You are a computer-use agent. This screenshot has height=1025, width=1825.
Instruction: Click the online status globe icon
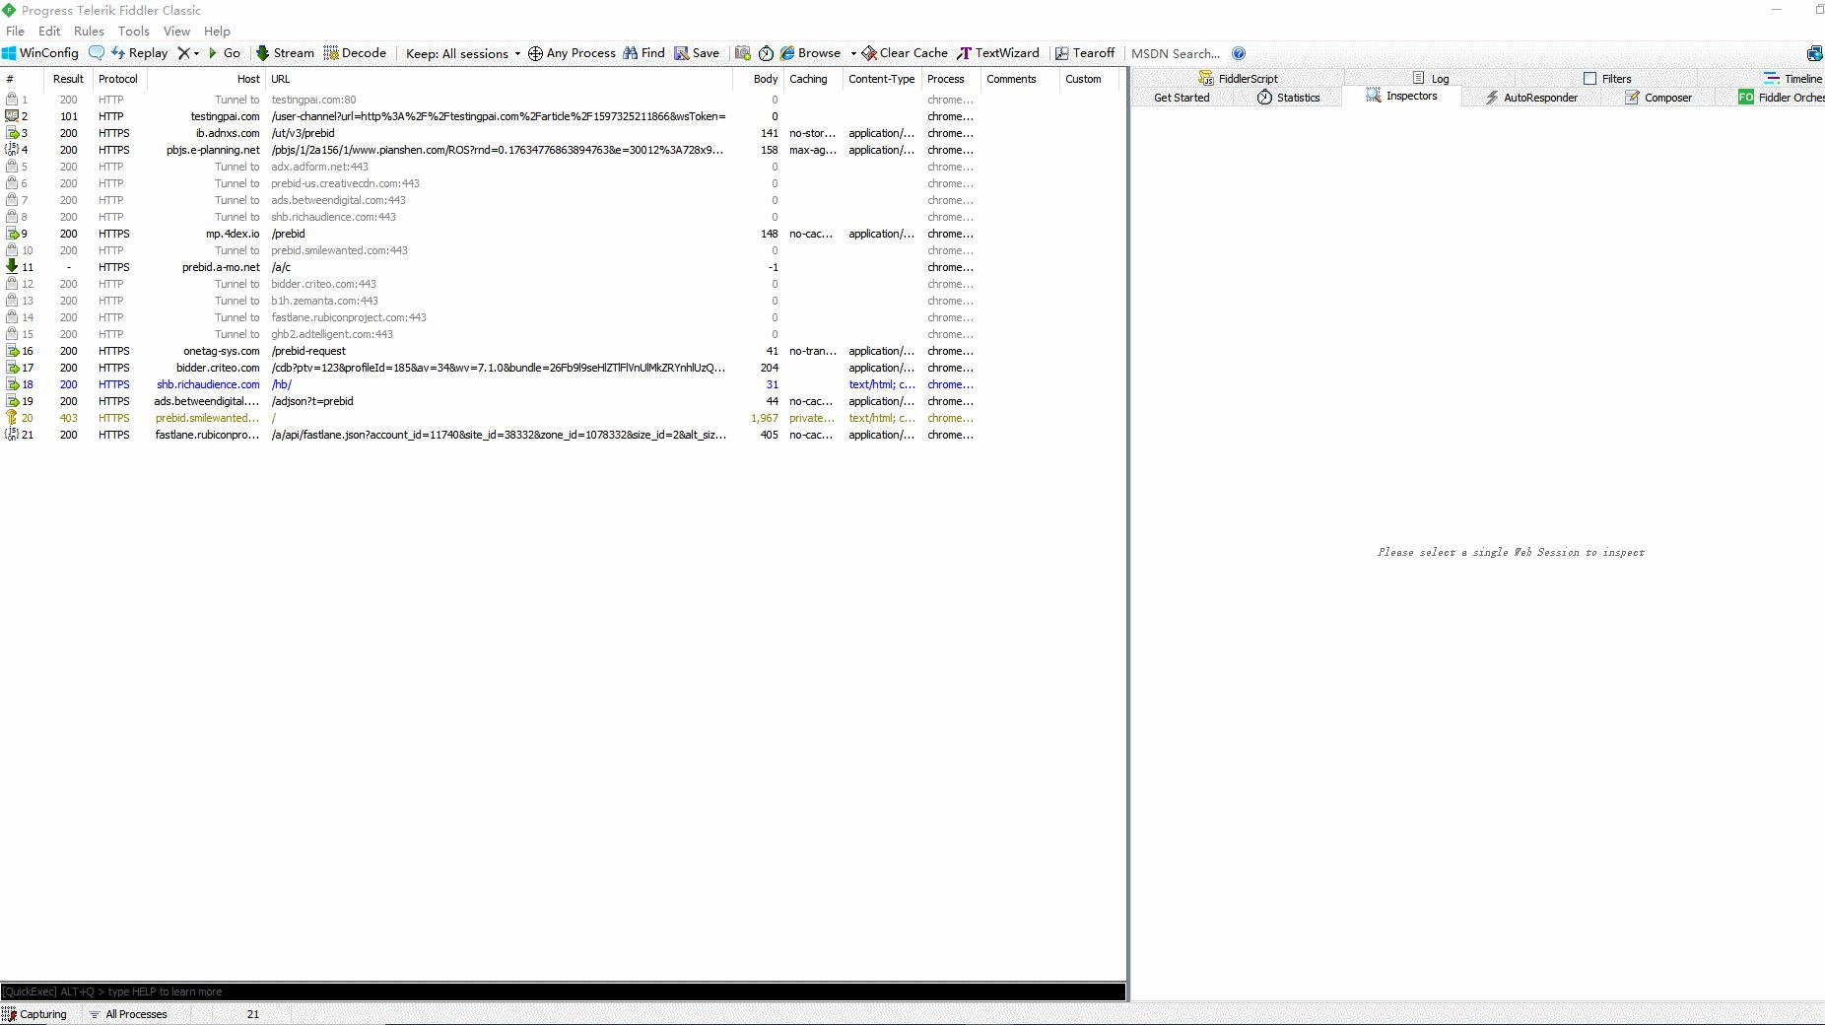1814,53
